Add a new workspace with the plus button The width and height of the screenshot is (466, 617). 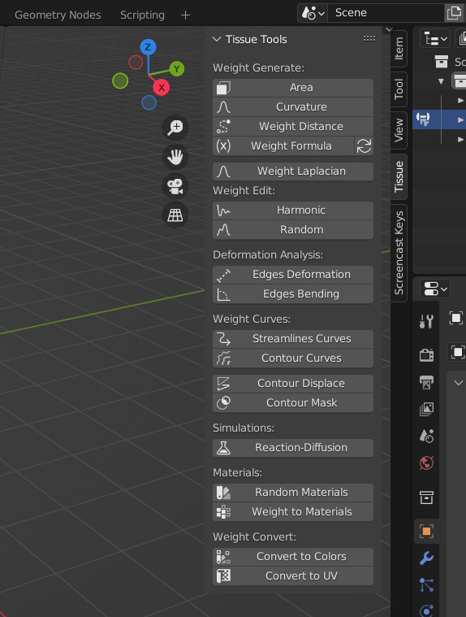click(x=185, y=15)
